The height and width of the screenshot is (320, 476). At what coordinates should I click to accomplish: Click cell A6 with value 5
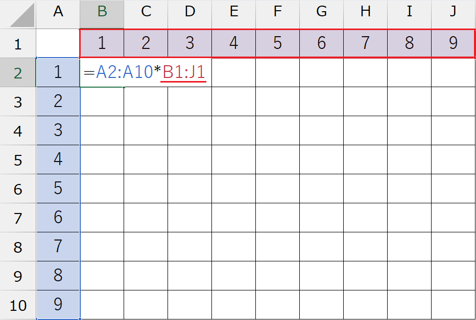click(58, 189)
